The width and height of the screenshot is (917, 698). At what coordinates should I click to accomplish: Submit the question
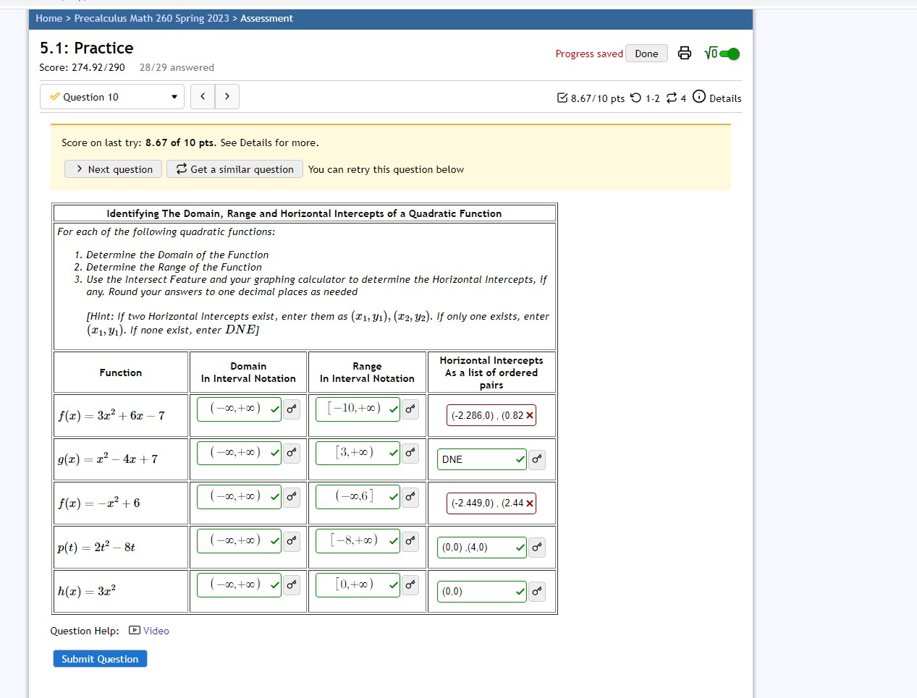pos(99,658)
